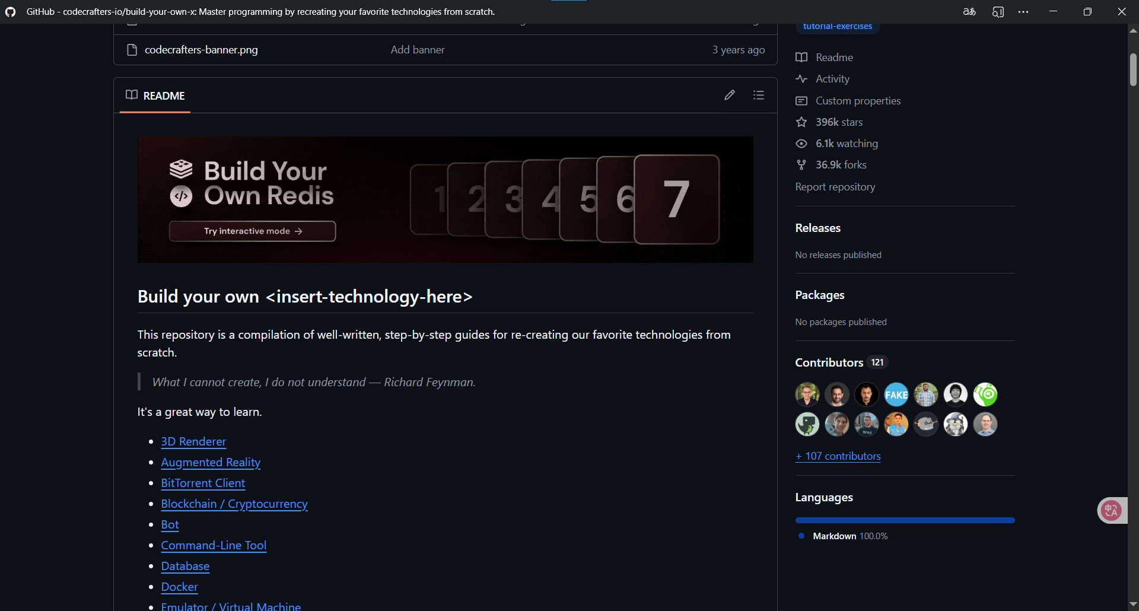Open Custom properties link
This screenshot has width=1139, height=611.
[x=858, y=101]
